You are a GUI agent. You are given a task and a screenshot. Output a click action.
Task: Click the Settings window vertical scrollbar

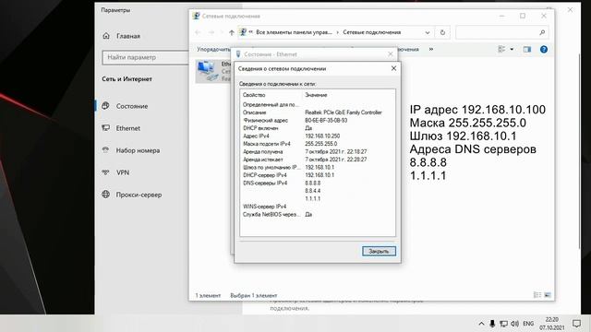580,150
